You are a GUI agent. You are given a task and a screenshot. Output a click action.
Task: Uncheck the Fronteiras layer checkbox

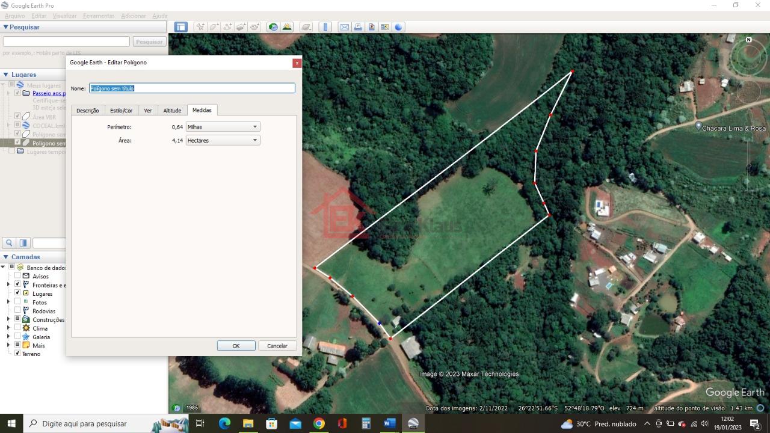click(x=17, y=284)
